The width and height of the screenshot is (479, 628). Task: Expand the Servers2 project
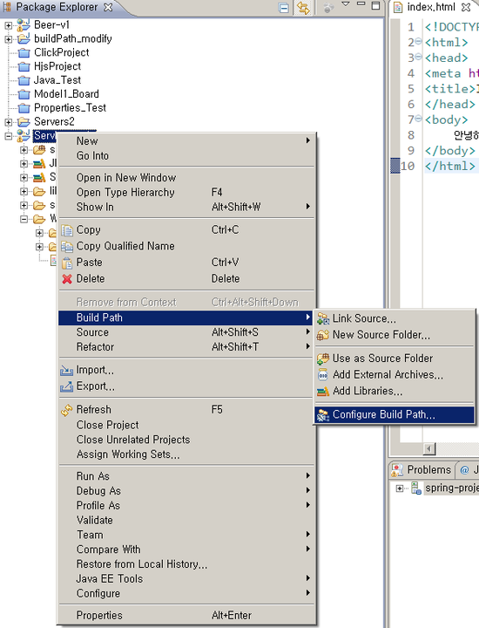(x=8, y=122)
